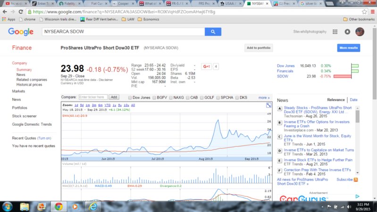Expand the chart to full size icon

tap(268, 105)
